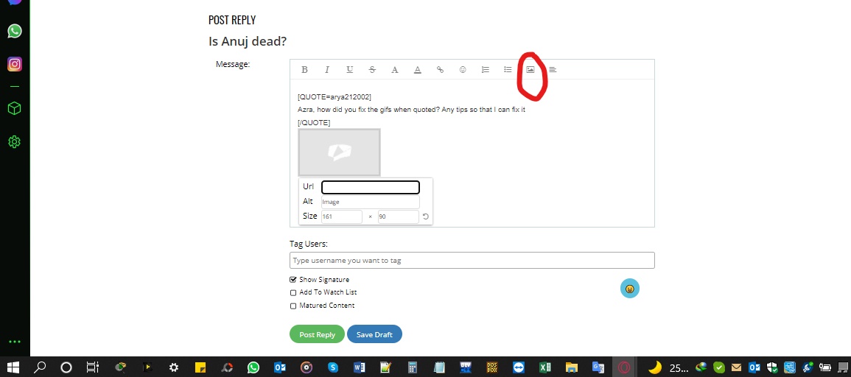Open the text highlight color picker
Viewport: 851px width, 377px height.
click(417, 69)
